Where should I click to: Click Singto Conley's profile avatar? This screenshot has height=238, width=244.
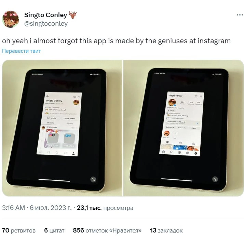11,19
